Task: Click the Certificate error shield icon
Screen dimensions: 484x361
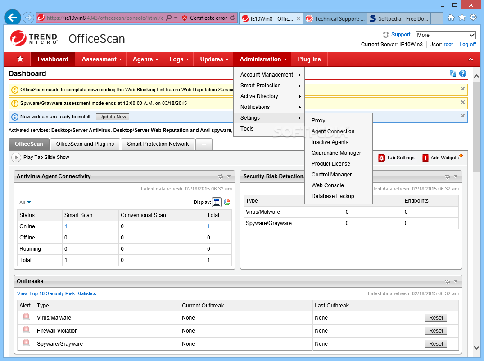Action: click(x=185, y=18)
